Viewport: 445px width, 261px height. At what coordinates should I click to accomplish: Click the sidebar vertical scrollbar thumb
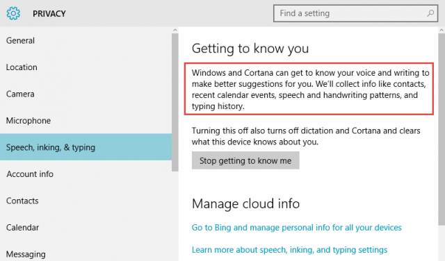pos(175,102)
